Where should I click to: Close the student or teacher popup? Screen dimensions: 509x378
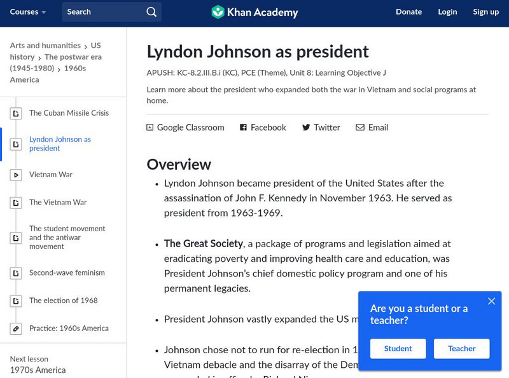click(x=491, y=301)
